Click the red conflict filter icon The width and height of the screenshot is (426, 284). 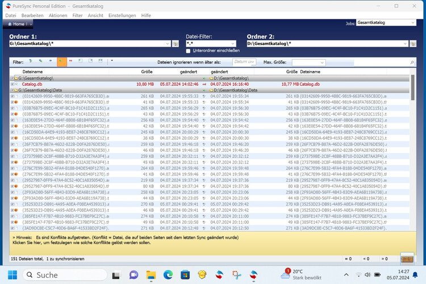coord(70,61)
